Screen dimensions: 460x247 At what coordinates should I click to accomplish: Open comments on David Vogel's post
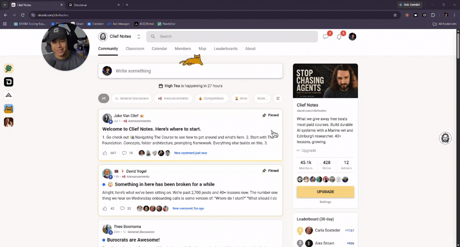click(x=122, y=208)
